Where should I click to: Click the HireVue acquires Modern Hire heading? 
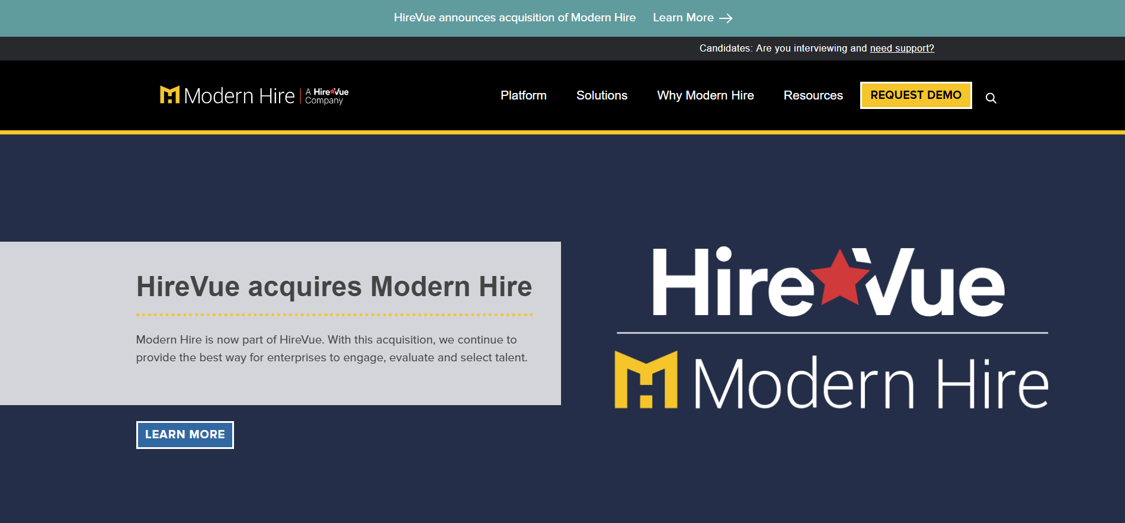tap(334, 287)
